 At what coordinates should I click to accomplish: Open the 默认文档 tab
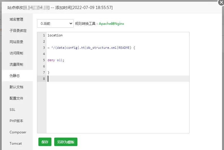click(x=16, y=87)
